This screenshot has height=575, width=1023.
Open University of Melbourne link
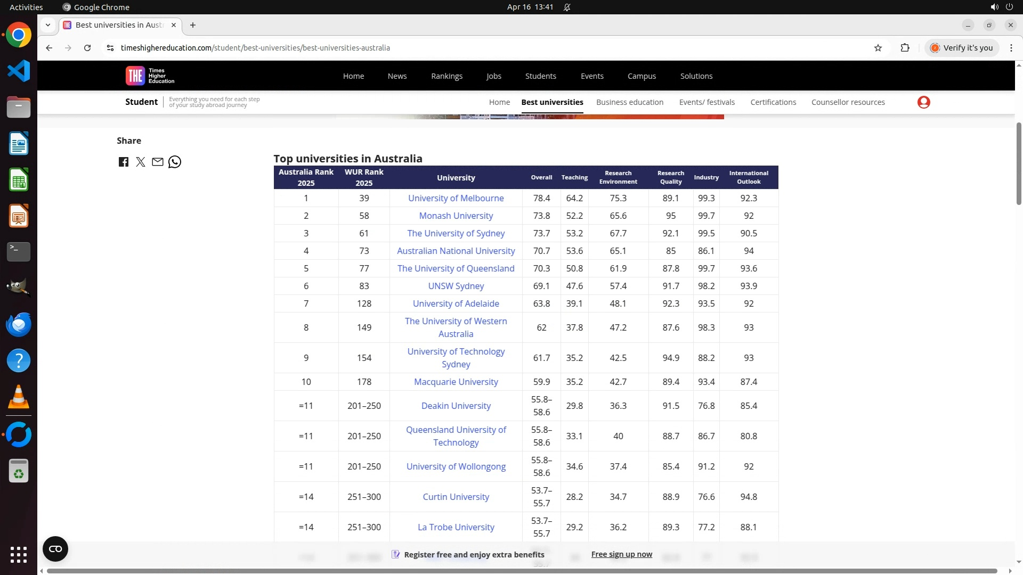pos(456,198)
